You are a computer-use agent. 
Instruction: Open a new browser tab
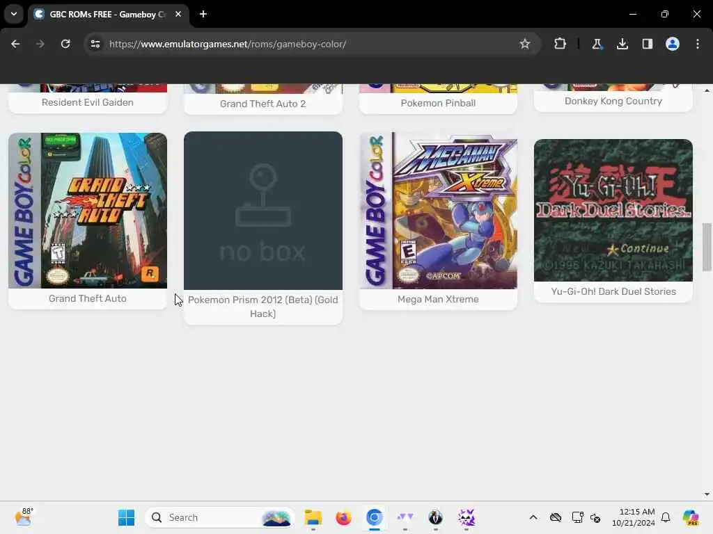(x=203, y=14)
